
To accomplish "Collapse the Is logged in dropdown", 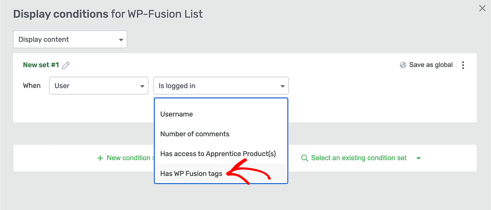I will (x=221, y=86).
